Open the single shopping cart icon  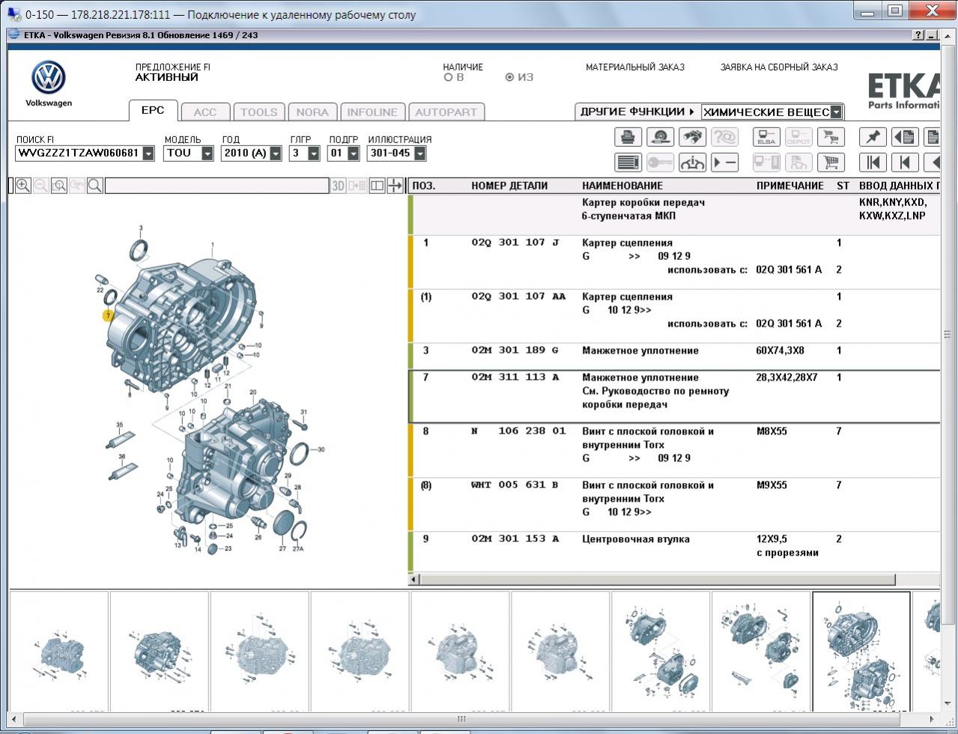[x=830, y=162]
